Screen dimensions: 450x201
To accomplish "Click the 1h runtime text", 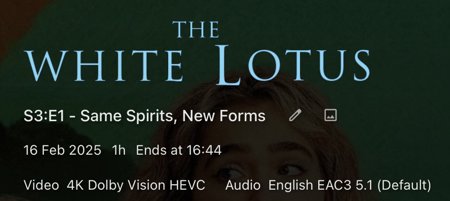I will (119, 150).
